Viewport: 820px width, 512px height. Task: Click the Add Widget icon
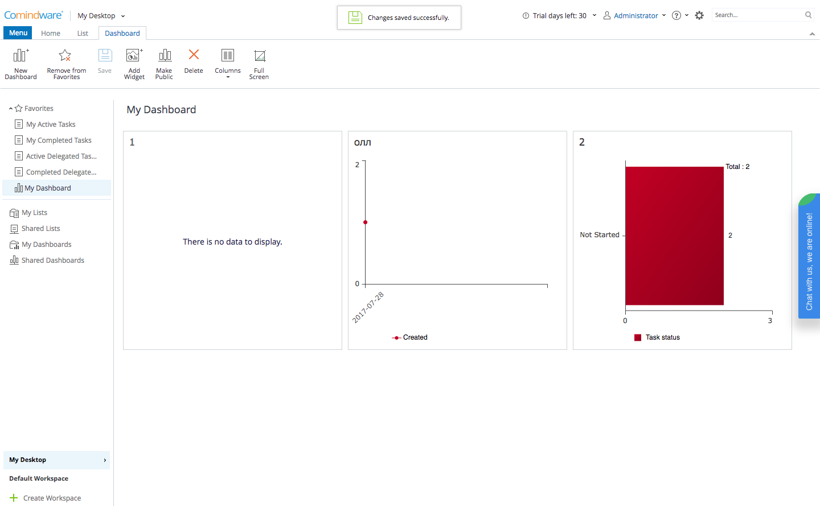pyautogui.click(x=134, y=56)
